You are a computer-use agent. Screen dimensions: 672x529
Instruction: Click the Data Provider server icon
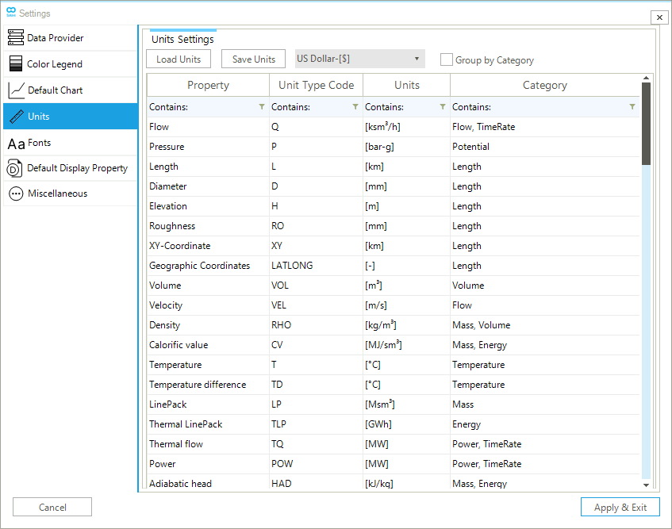tap(15, 38)
